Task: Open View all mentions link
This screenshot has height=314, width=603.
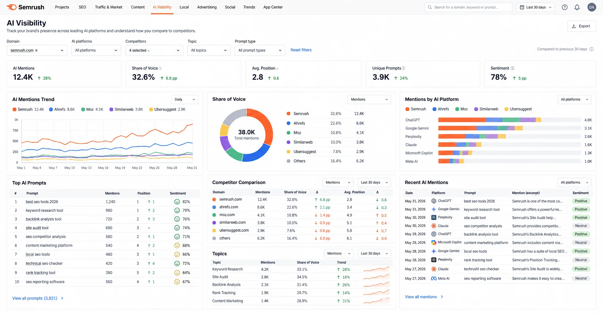Action: [424, 297]
